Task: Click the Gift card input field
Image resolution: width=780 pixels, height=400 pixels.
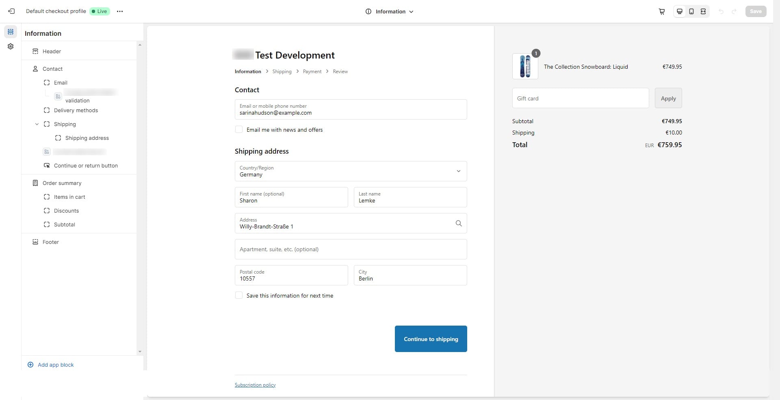Action: 581,98
